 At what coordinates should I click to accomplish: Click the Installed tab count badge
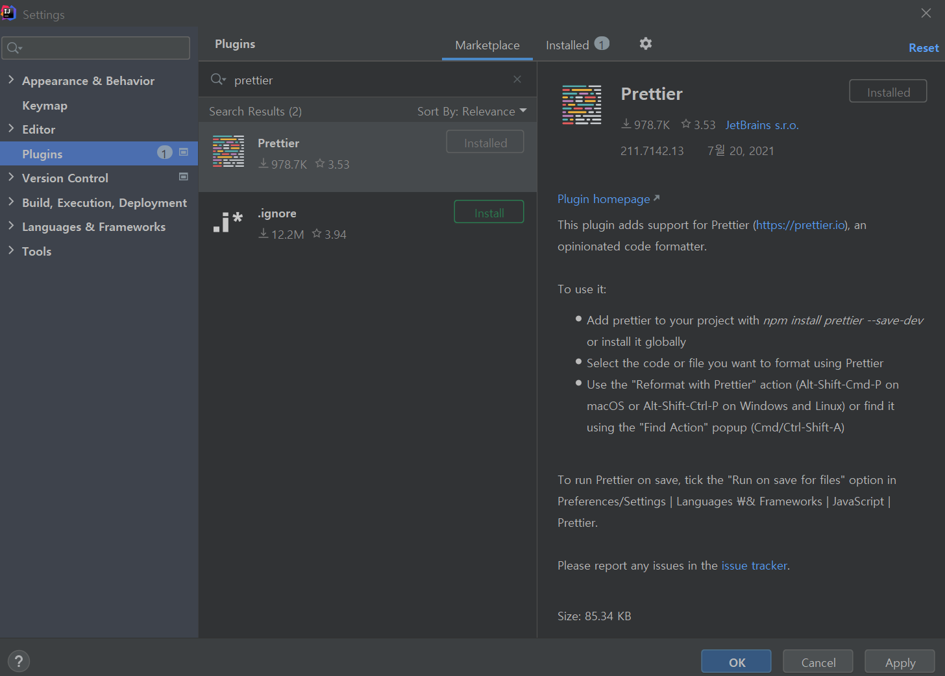click(x=602, y=43)
